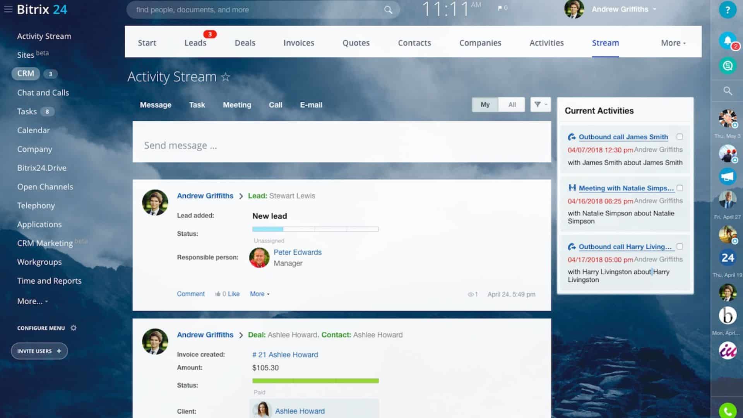743x418 pixels.
Task: Switch stream filter to All
Action: pos(512,104)
